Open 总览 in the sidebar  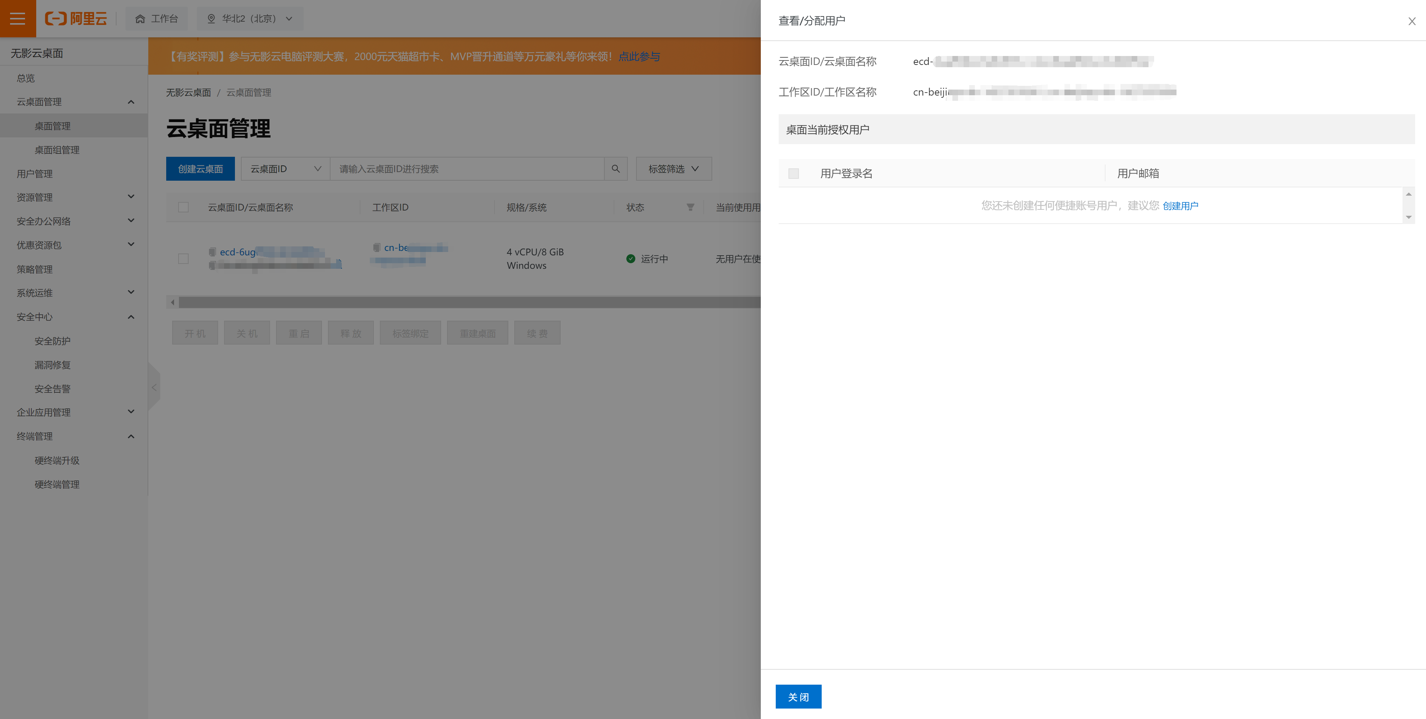point(25,78)
